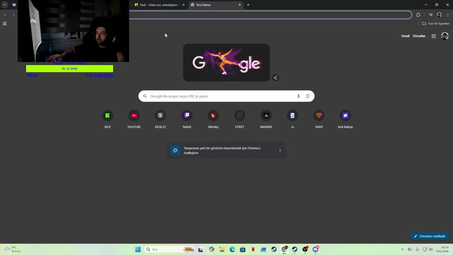This screenshot has height=255, width=453.
Task: Open Copilot from the taskbar
Action: [x=212, y=249]
